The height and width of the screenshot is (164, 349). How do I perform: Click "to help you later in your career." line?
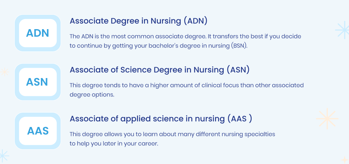(114, 144)
